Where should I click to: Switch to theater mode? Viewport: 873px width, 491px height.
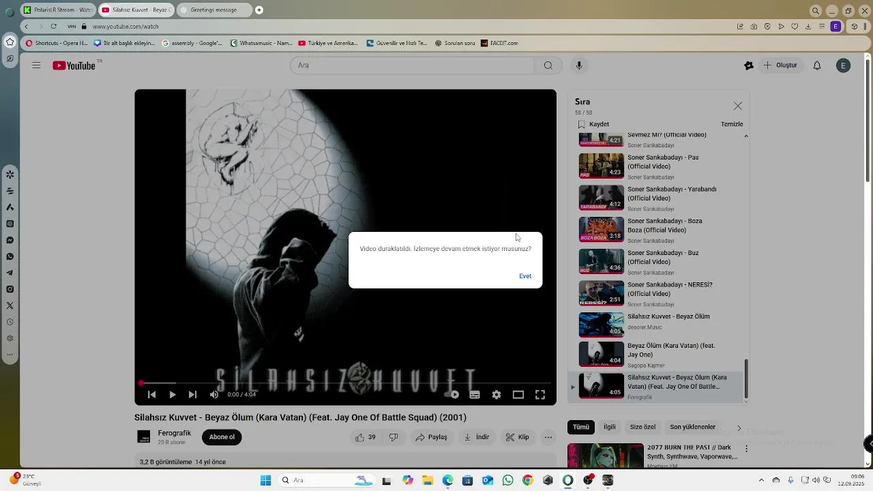tap(518, 394)
